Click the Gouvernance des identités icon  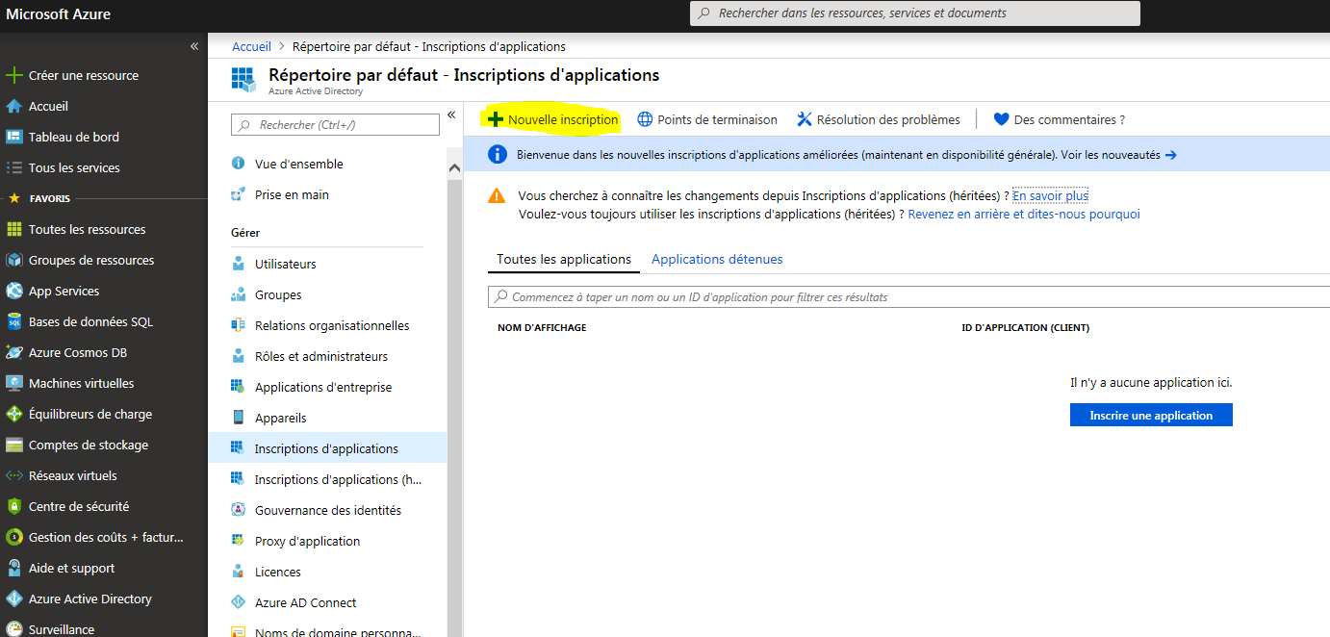click(x=238, y=510)
